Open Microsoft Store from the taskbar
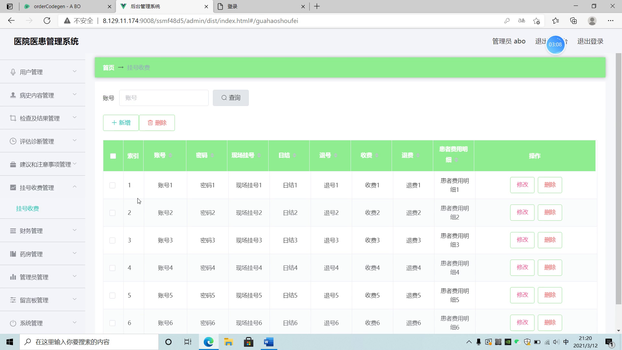Screen dimensions: 622x350 click(248, 342)
